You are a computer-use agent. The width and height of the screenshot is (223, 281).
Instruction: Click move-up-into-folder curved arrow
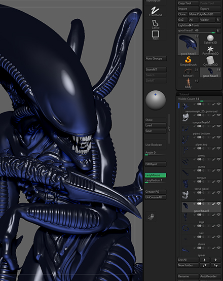205,265
